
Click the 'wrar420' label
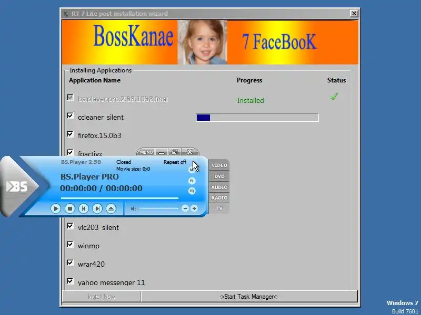(91, 264)
